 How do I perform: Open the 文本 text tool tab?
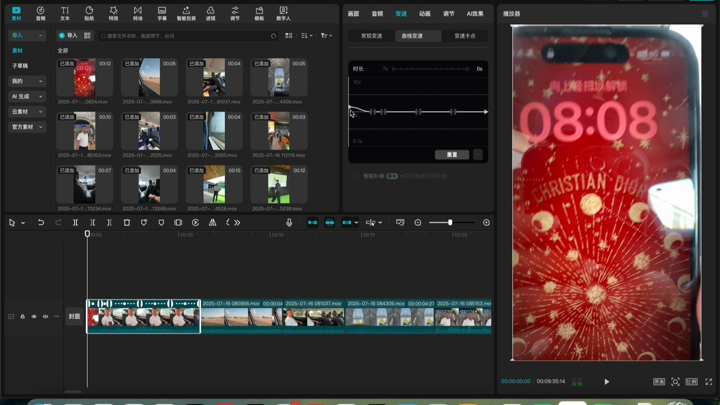tap(65, 13)
